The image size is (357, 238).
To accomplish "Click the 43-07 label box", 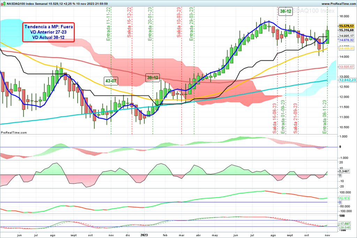I will (111, 81).
